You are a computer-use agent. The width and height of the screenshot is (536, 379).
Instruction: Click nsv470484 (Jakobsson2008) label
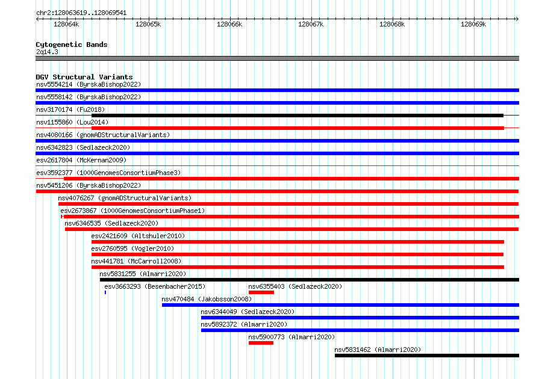pyautogui.click(x=207, y=299)
